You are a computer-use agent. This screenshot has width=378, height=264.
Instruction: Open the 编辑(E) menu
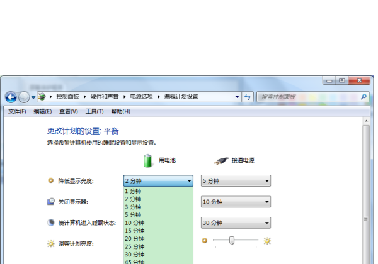coord(42,111)
